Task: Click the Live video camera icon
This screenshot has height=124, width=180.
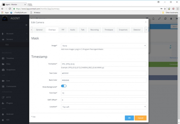Action: click(3, 81)
